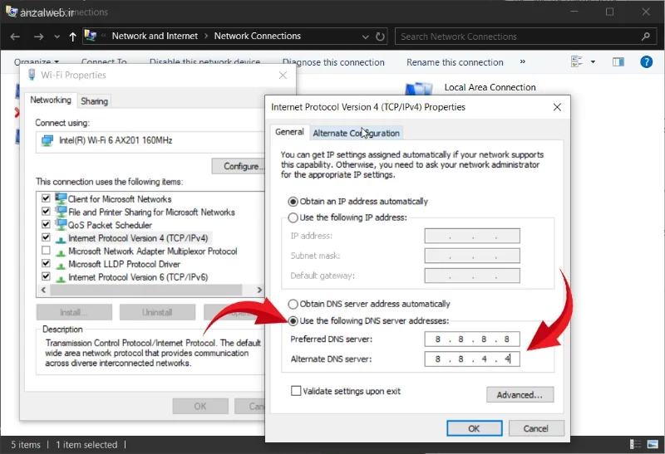Click the Preferred DNS server field

pyautogui.click(x=472, y=339)
